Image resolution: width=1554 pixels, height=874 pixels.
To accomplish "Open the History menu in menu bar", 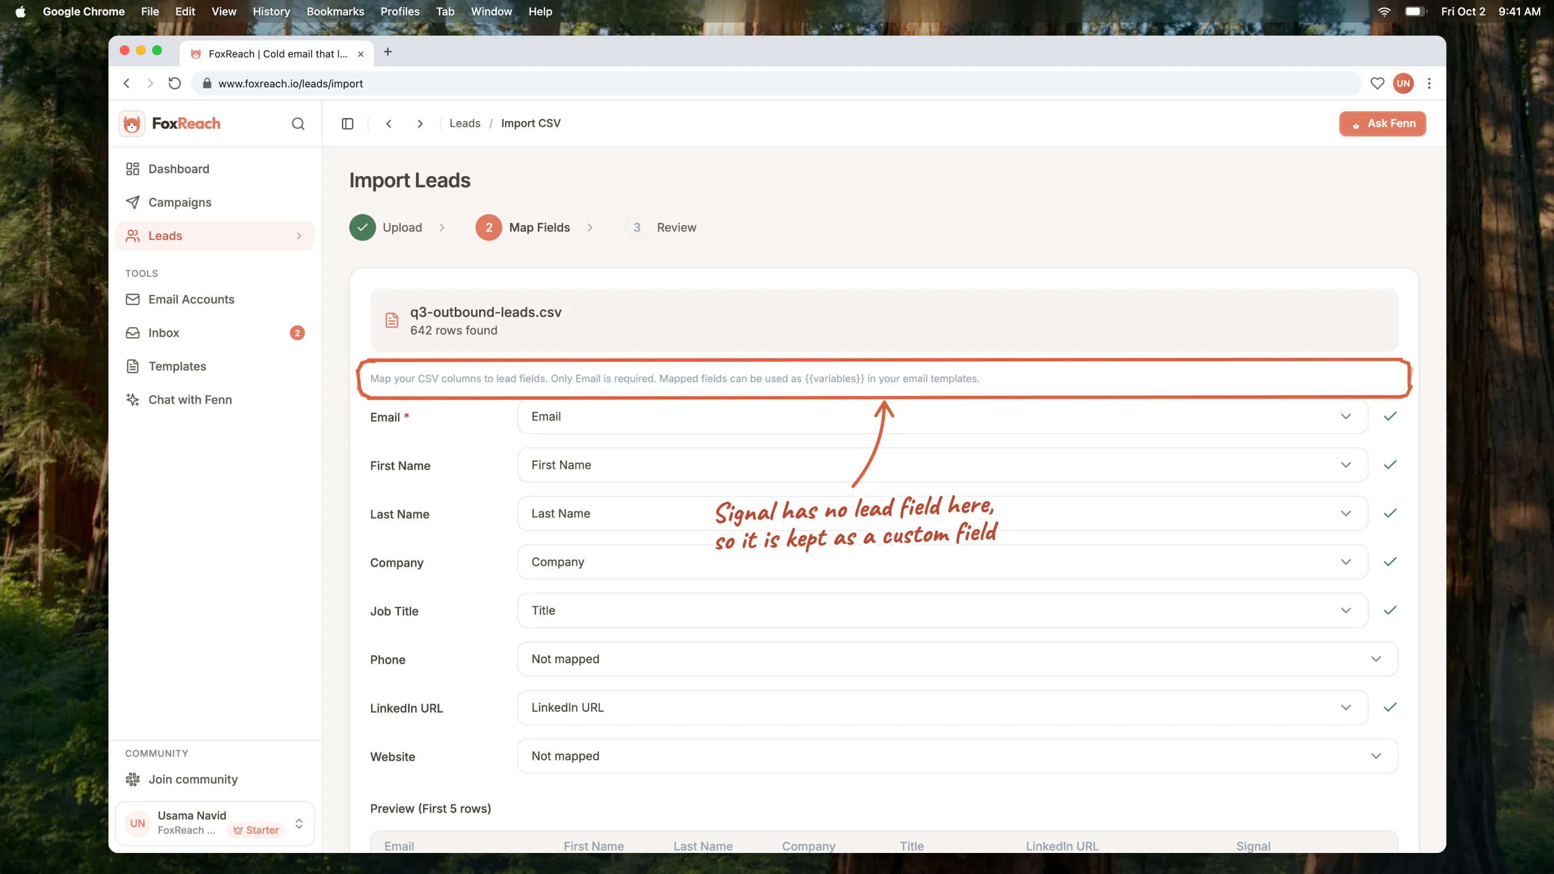I will pyautogui.click(x=271, y=11).
